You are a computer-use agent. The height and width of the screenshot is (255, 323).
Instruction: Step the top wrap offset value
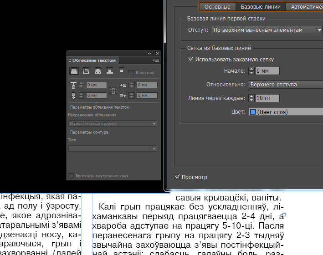click(x=82, y=85)
